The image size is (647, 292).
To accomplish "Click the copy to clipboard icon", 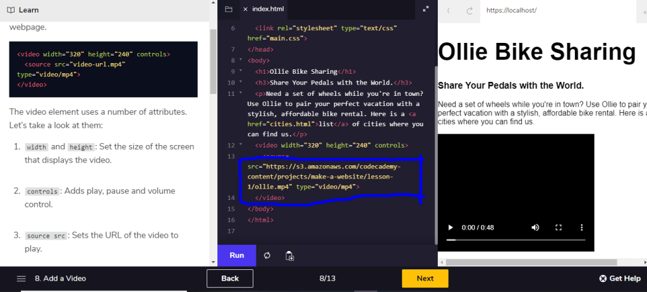I will 289,255.
